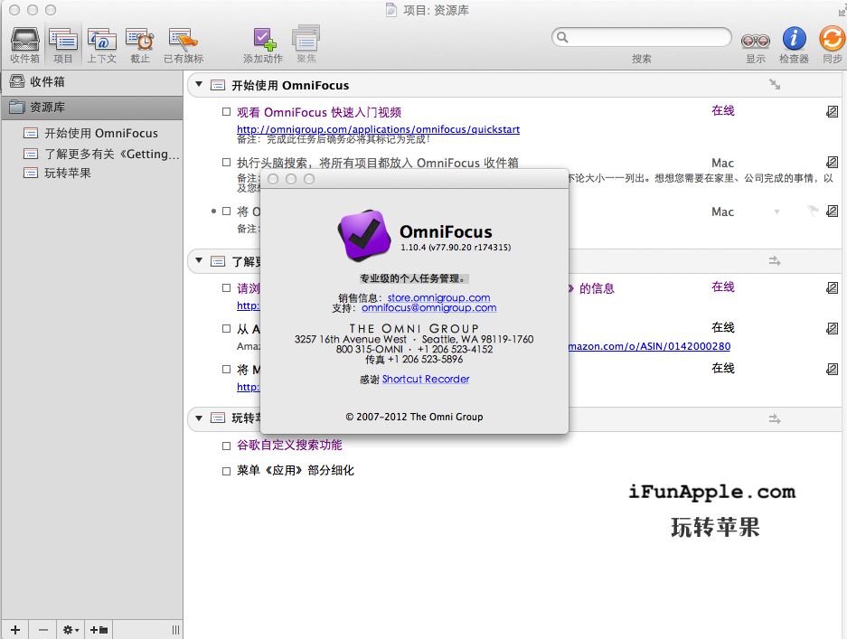The height and width of the screenshot is (639, 847).
Task: Click omnifocus@omnigroup.com support email link
Action: click(428, 308)
